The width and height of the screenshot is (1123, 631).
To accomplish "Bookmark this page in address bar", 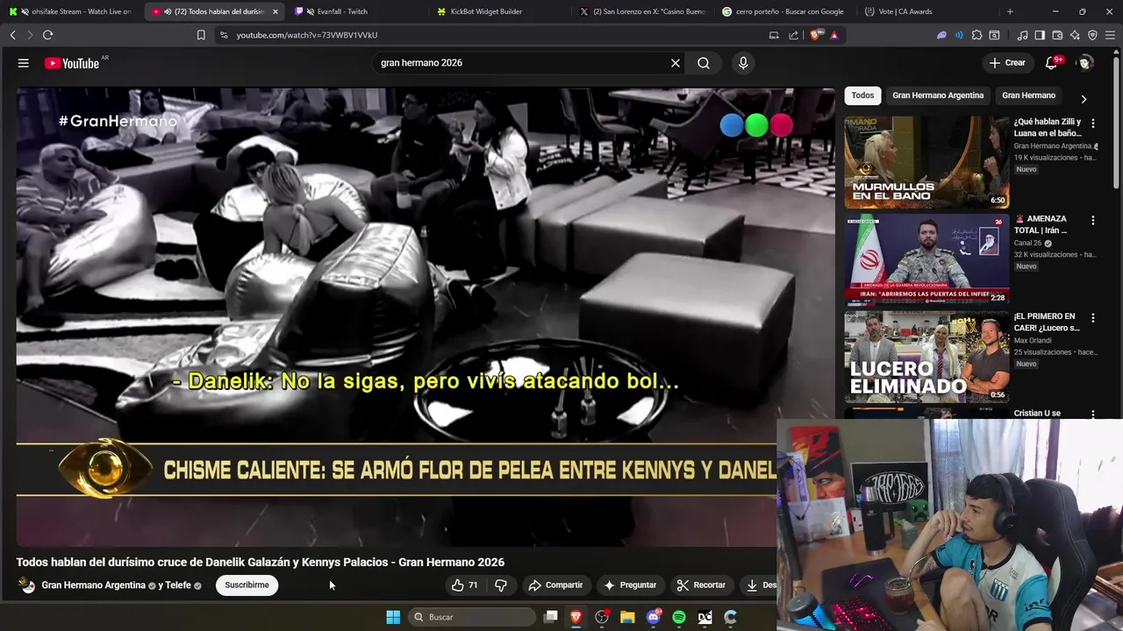I will 201,35.
